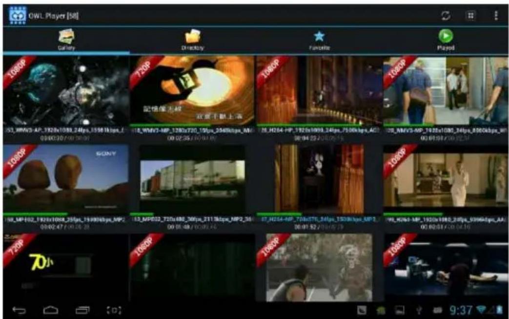Tap the Android back button
Viewport: 509px width, 319px height.
click(x=19, y=310)
